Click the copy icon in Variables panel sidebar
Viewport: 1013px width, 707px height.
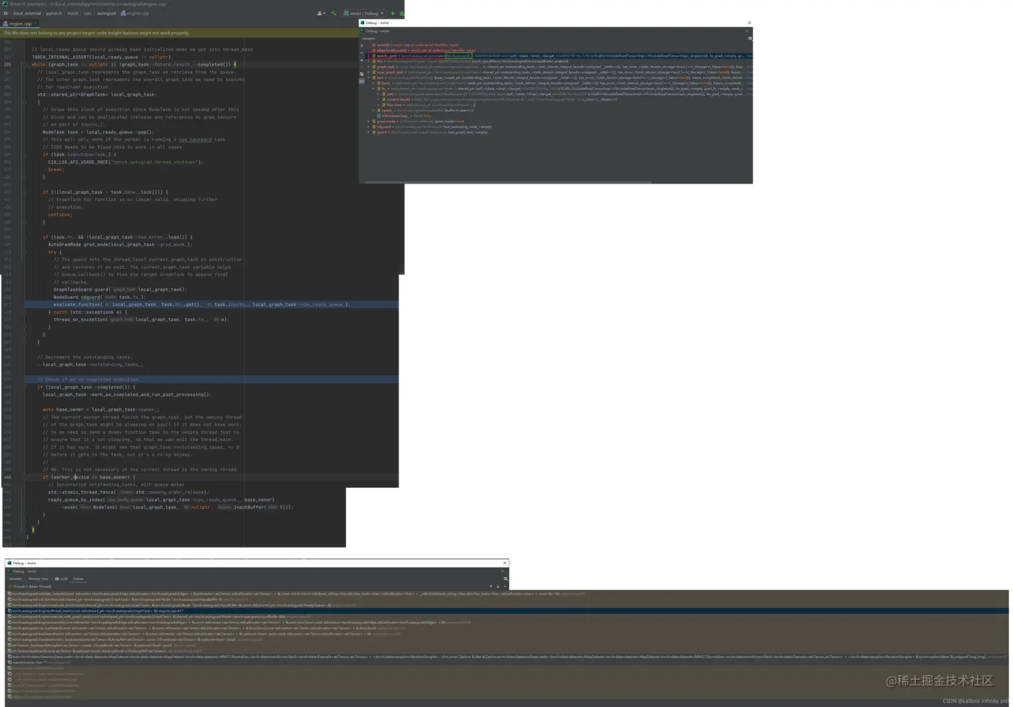(362, 74)
